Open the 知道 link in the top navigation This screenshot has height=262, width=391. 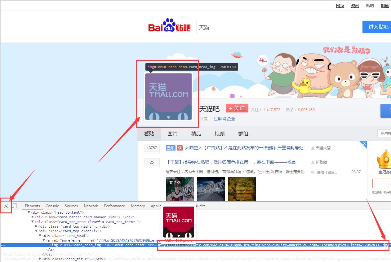coord(385,6)
